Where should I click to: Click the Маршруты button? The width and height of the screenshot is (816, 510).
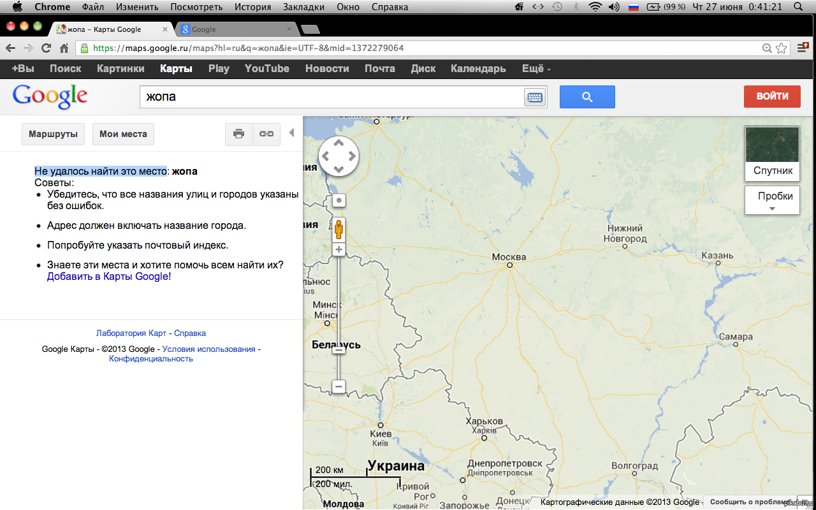tap(53, 134)
